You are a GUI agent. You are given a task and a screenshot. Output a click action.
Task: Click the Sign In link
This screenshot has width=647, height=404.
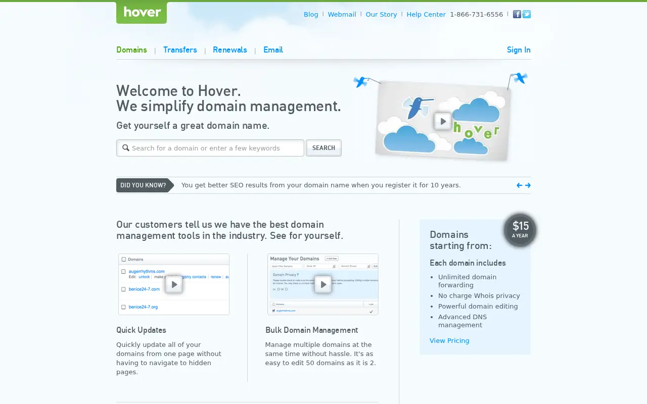pyautogui.click(x=519, y=50)
